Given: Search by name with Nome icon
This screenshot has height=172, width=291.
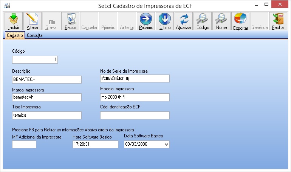Looking at the screenshot, I should 221,21.
